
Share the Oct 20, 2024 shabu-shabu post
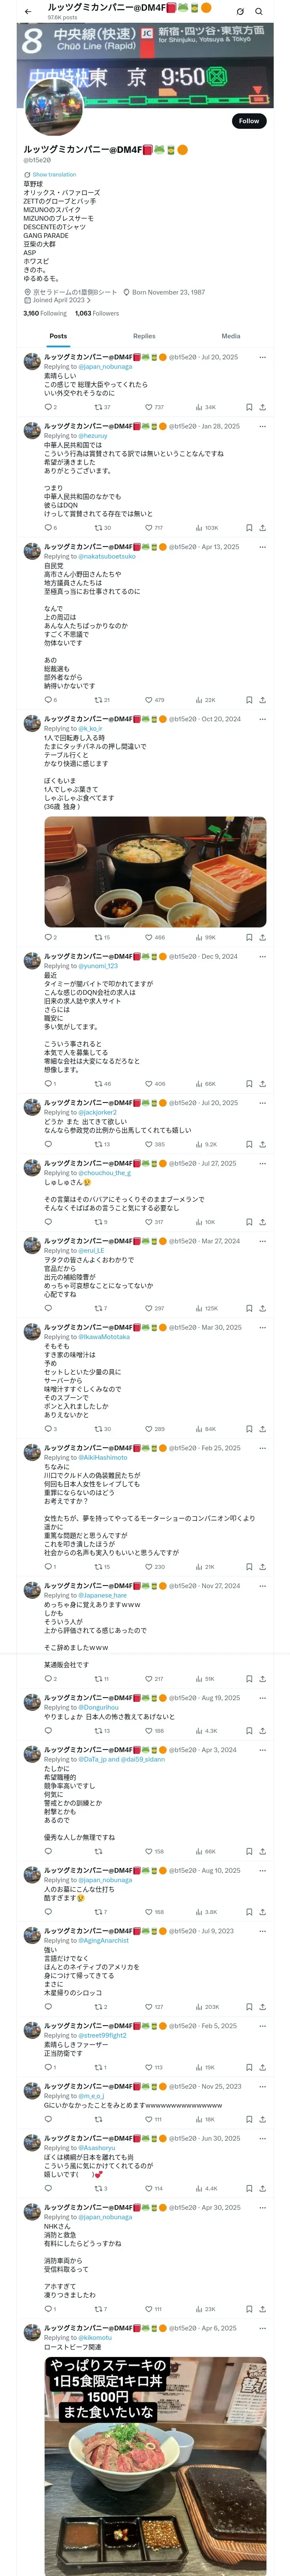tap(262, 937)
